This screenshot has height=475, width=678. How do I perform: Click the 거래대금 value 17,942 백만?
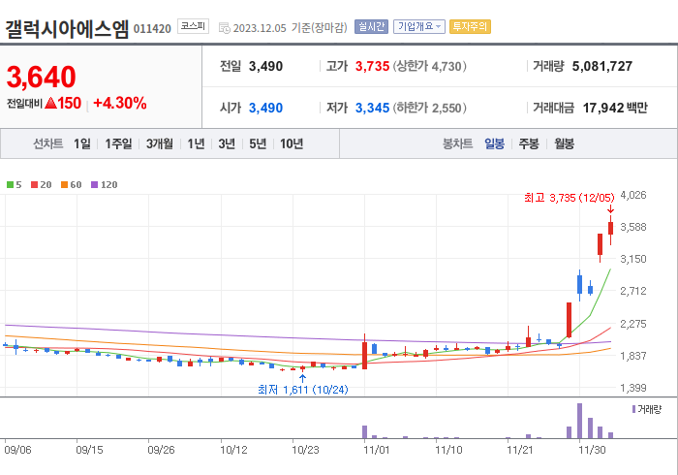(615, 108)
